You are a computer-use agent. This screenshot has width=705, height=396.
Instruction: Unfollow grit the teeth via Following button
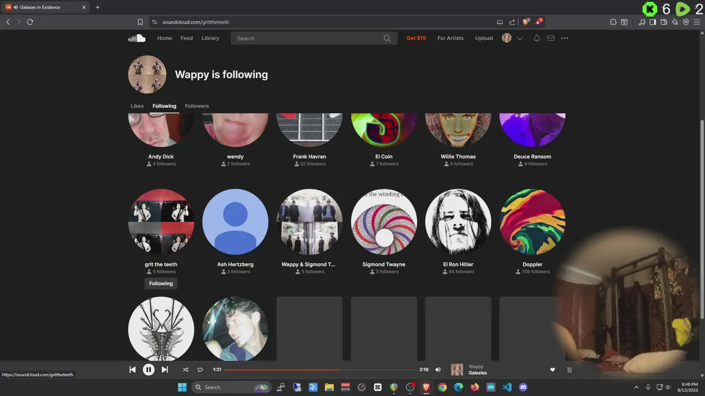click(x=161, y=283)
